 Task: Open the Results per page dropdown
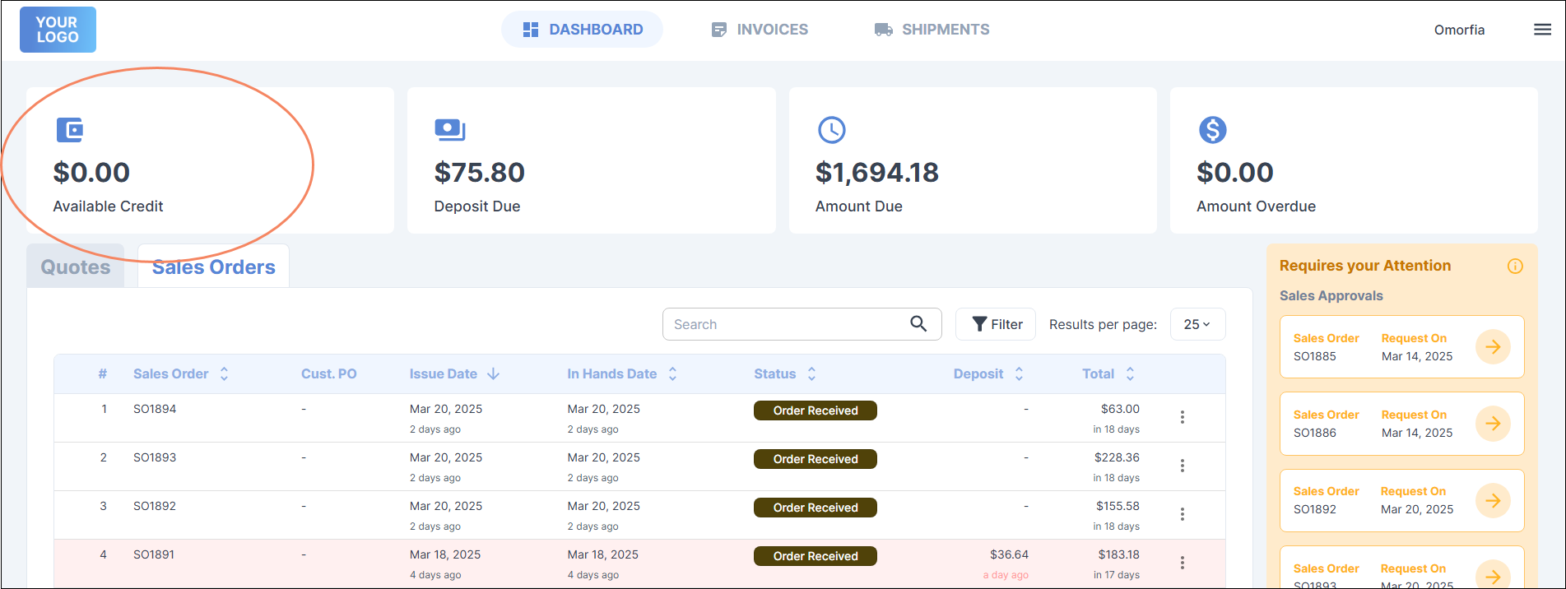(x=1197, y=324)
